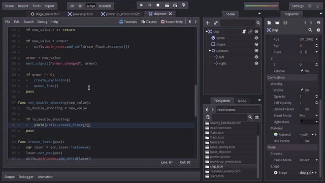The width and height of the screenshot is (325, 183).
Task: Go to next script arrow in script toolbar
Action: coord(196,21)
